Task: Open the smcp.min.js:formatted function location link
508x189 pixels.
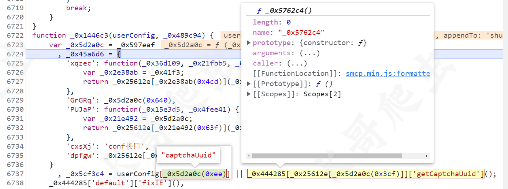Action: click(x=388, y=74)
